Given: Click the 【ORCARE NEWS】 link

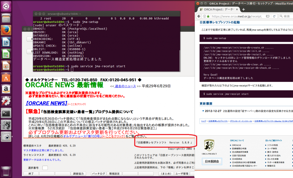Looking at the screenshot, I should 46,103.
